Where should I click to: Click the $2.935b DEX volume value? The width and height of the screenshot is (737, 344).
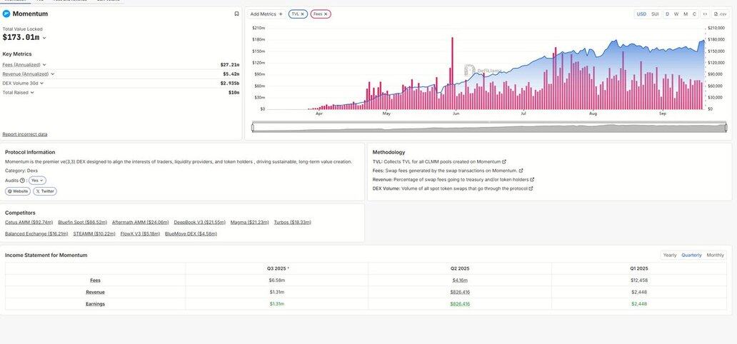pyautogui.click(x=230, y=84)
